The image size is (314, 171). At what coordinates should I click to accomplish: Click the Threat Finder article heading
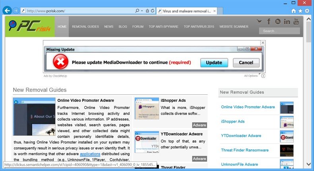point(173,167)
